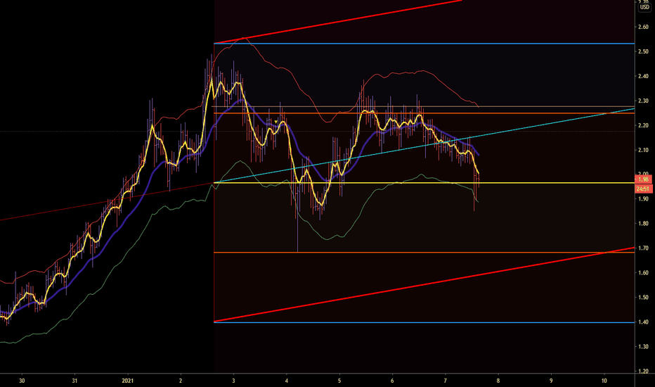This screenshot has height=387, width=655.
Task: Select the blue horizontal line at 1.40 level
Action: pyautogui.click(x=424, y=322)
